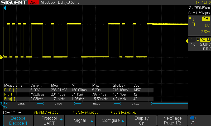The width and height of the screenshot is (211, 126).
Task: Open the Configure submenu
Action: 111,120
